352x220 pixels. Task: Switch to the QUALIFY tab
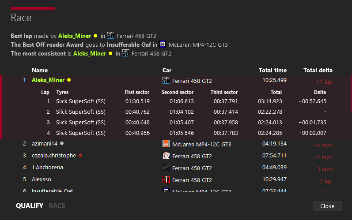30,206
